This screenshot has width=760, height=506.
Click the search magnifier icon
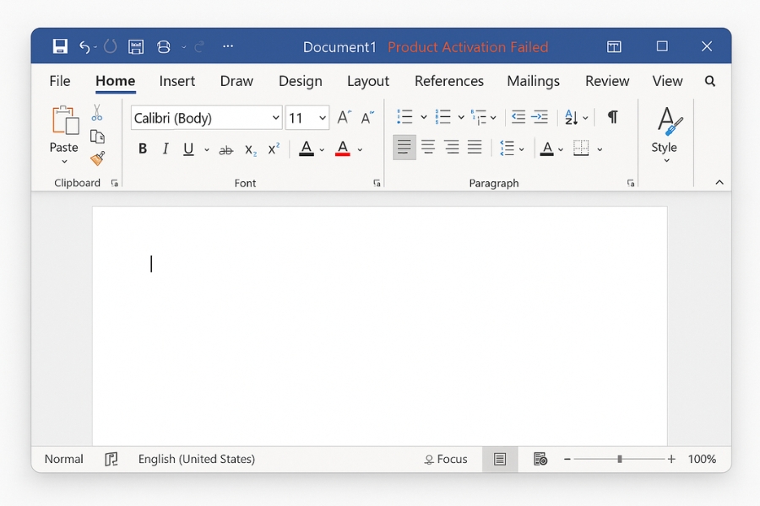click(710, 81)
